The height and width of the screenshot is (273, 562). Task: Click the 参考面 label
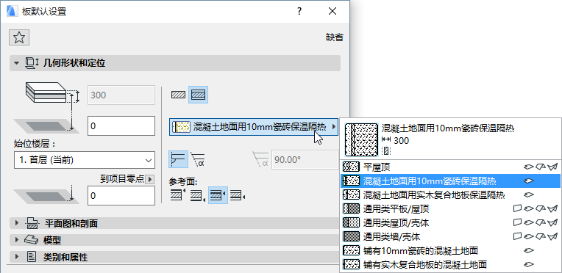coord(183,182)
